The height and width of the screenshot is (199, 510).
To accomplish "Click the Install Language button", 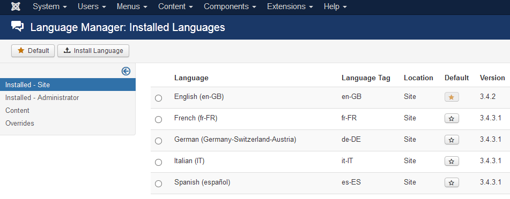I will tap(93, 51).
